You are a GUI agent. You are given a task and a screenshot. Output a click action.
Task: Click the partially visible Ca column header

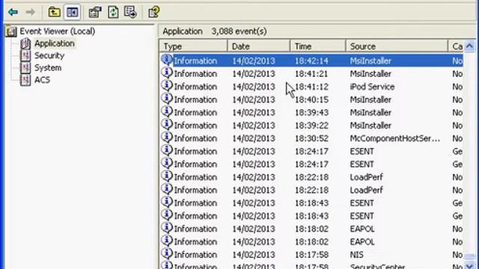(x=456, y=46)
